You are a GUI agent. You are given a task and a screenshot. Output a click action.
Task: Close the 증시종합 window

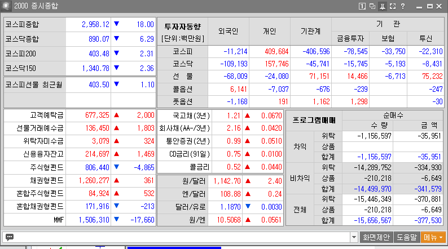pyautogui.click(x=439, y=6)
